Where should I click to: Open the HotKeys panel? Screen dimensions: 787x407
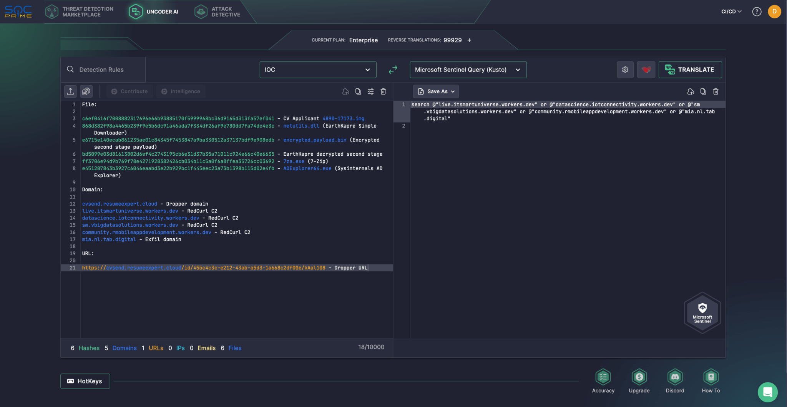[x=85, y=381]
